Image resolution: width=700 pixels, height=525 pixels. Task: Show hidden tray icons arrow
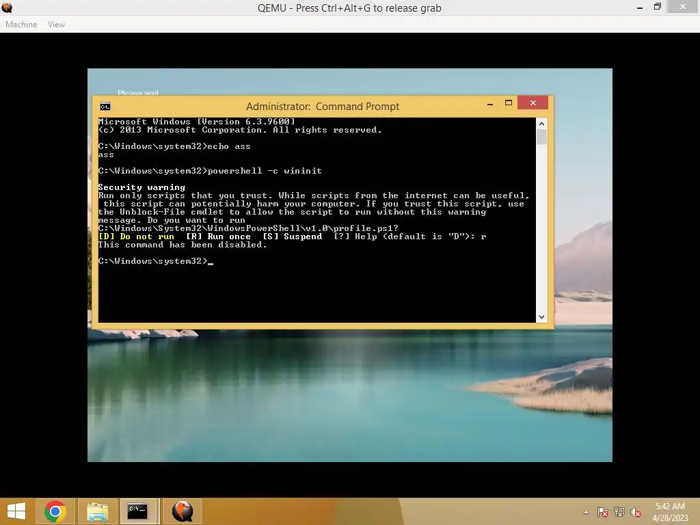[586, 512]
